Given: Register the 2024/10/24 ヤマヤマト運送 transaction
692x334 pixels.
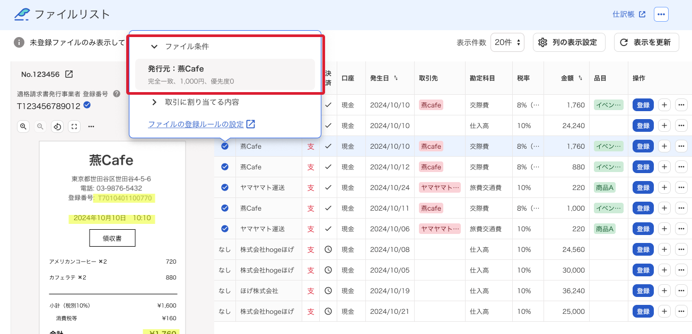Looking at the screenshot, I should point(643,187).
